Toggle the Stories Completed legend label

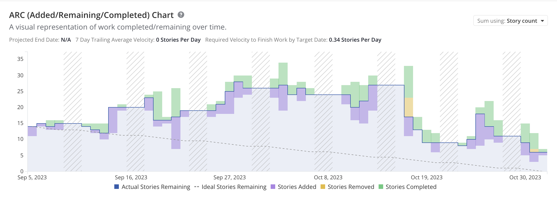click(x=411, y=187)
